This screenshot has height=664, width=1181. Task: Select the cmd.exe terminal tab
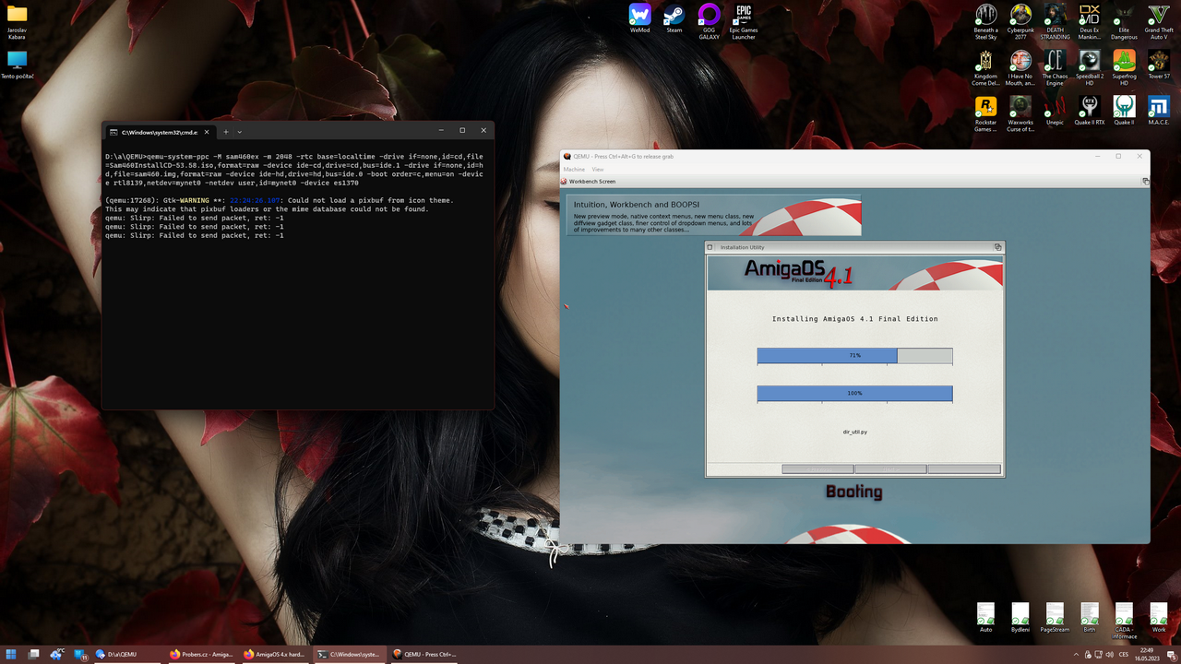[x=157, y=132]
